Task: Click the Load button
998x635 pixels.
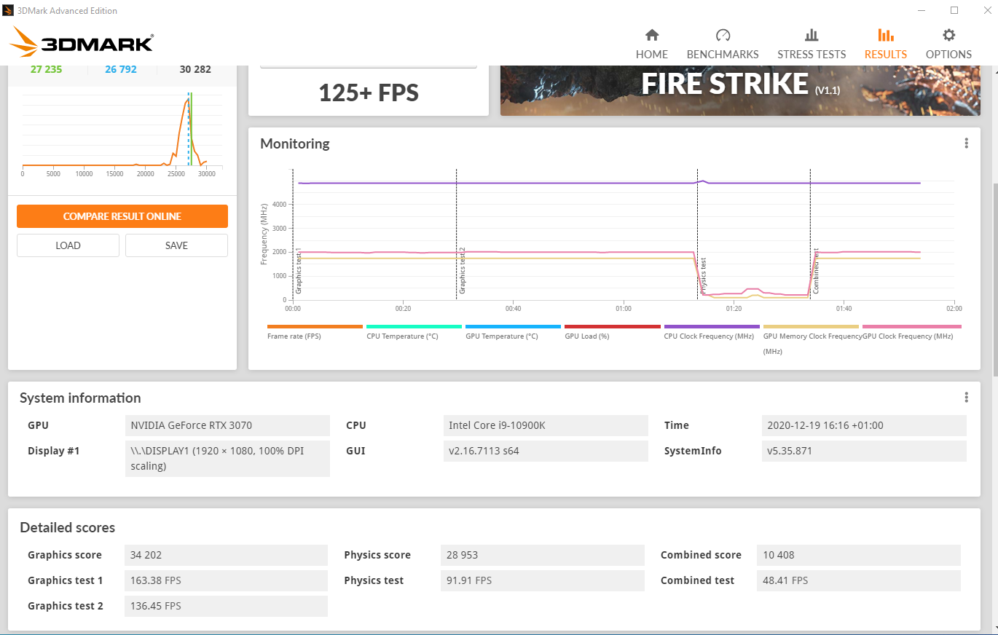Action: (x=68, y=245)
